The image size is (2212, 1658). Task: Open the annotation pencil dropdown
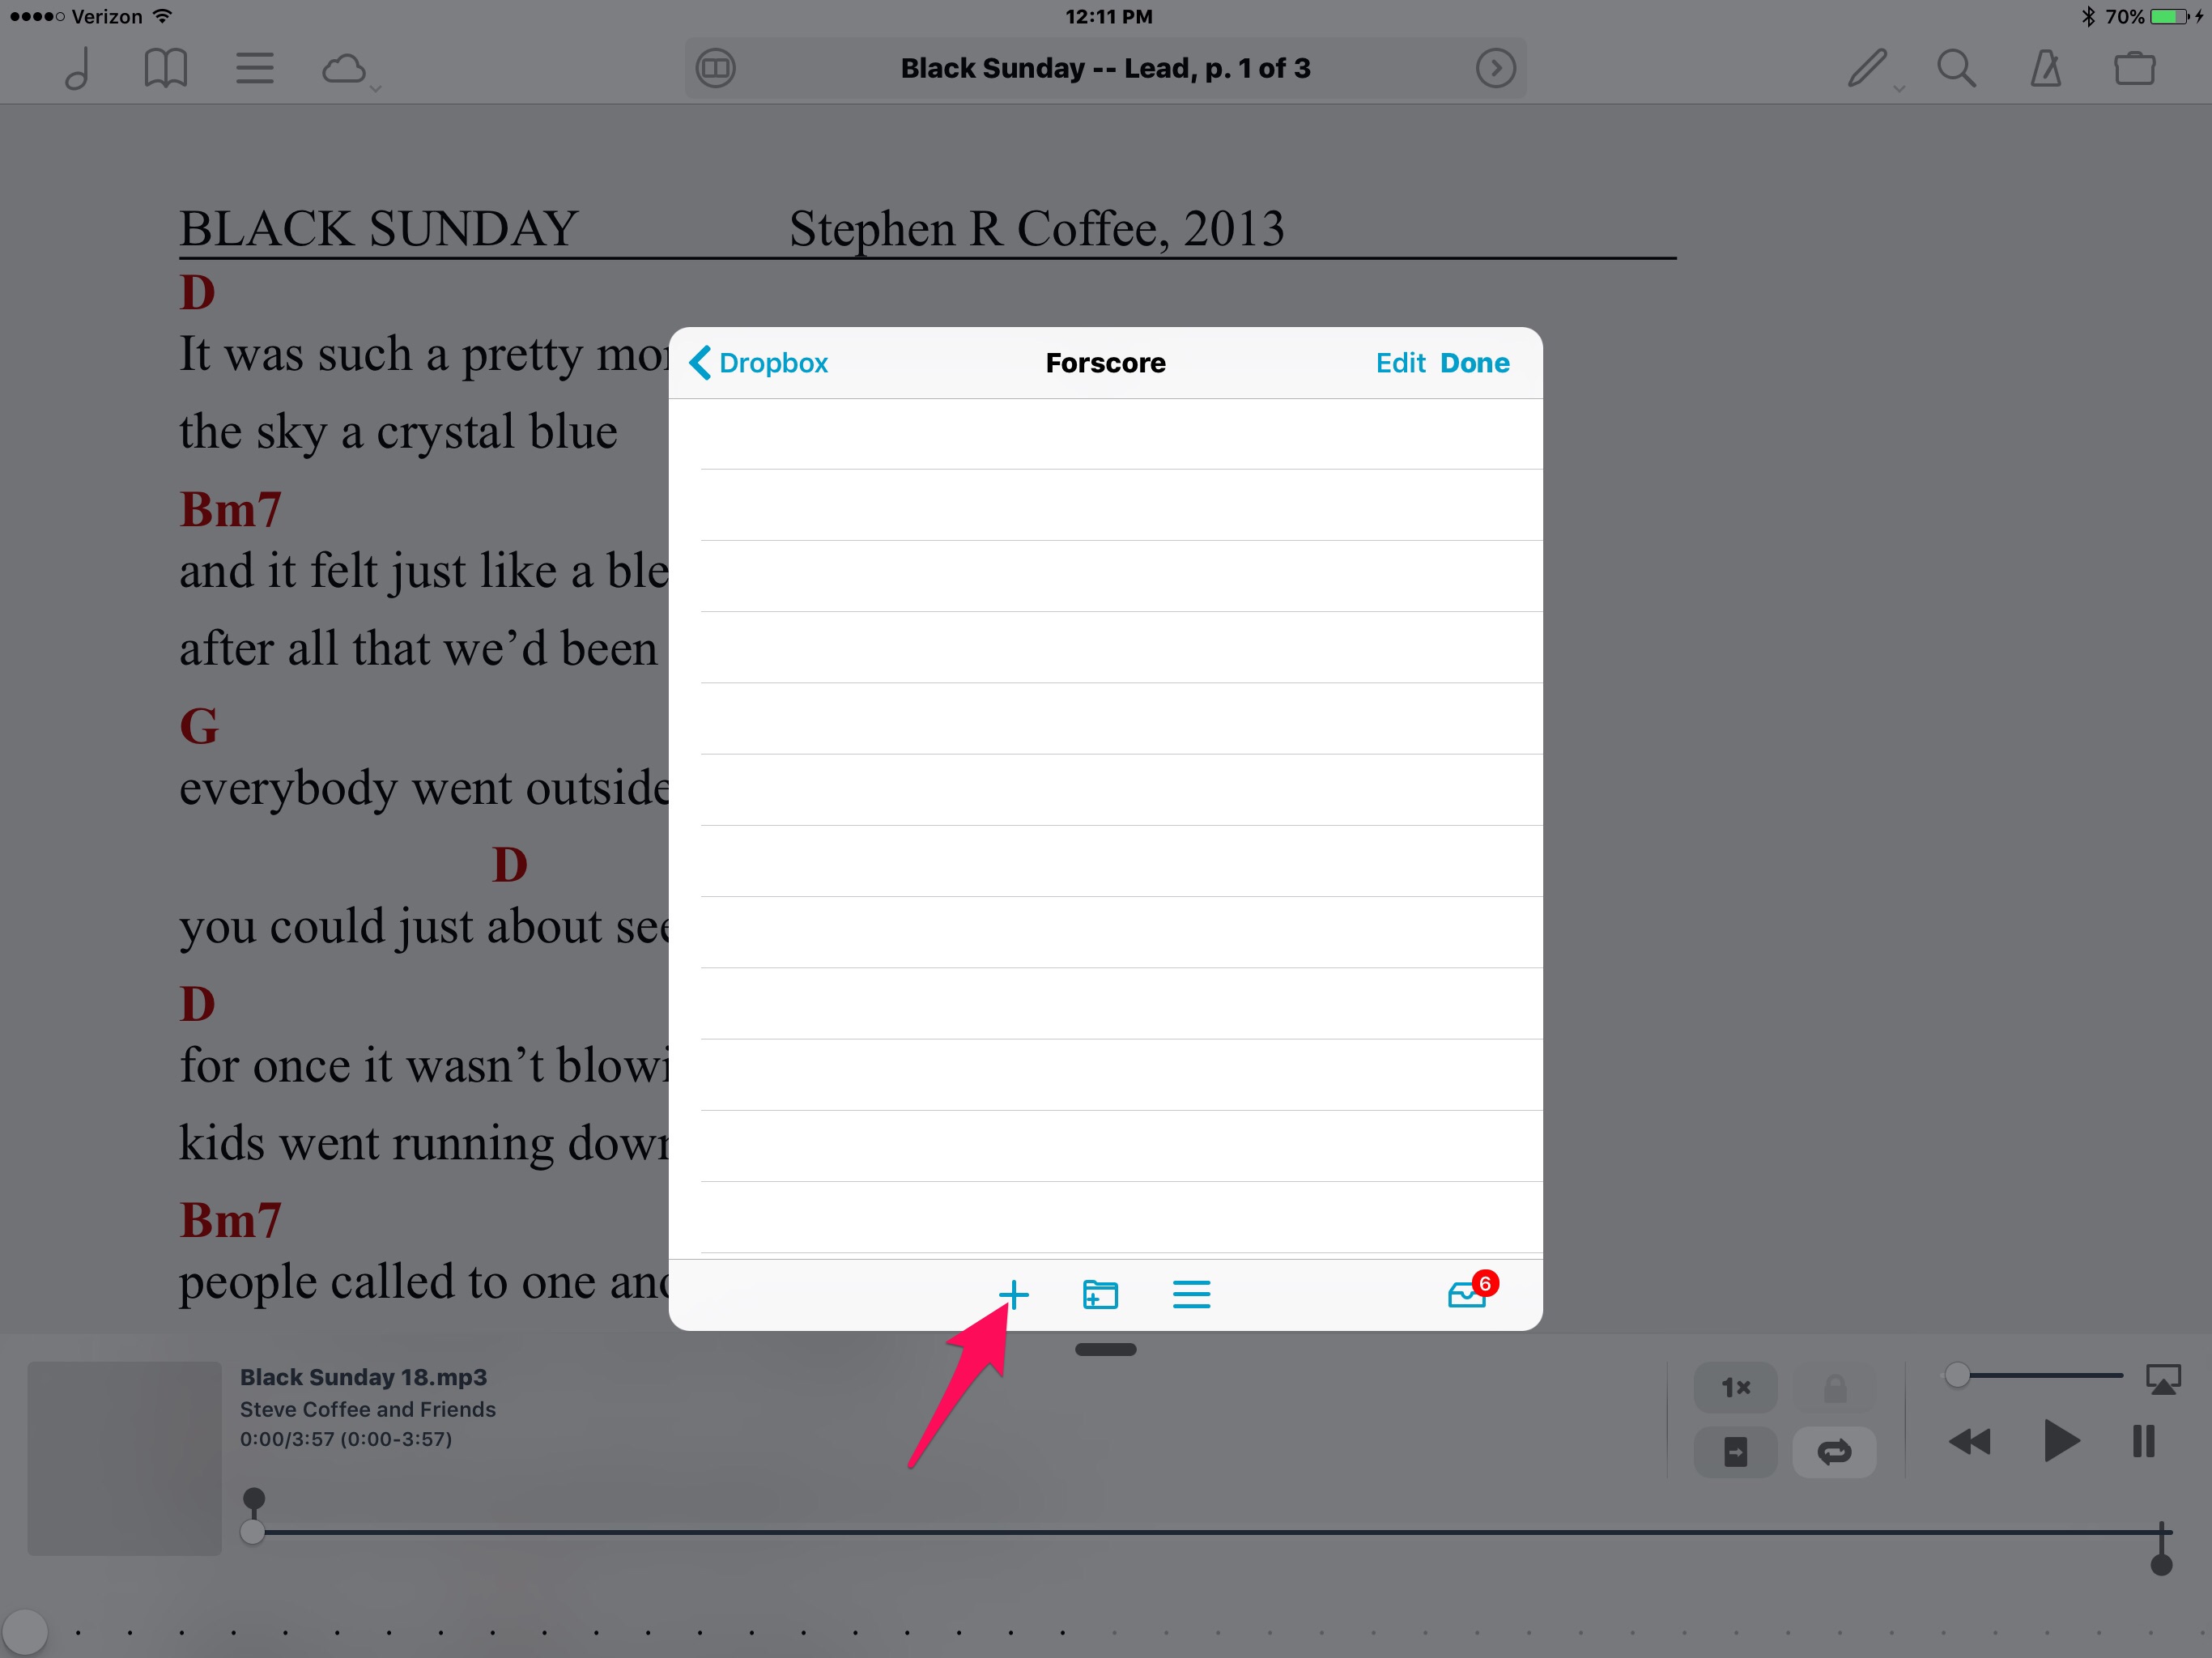[x=1868, y=69]
